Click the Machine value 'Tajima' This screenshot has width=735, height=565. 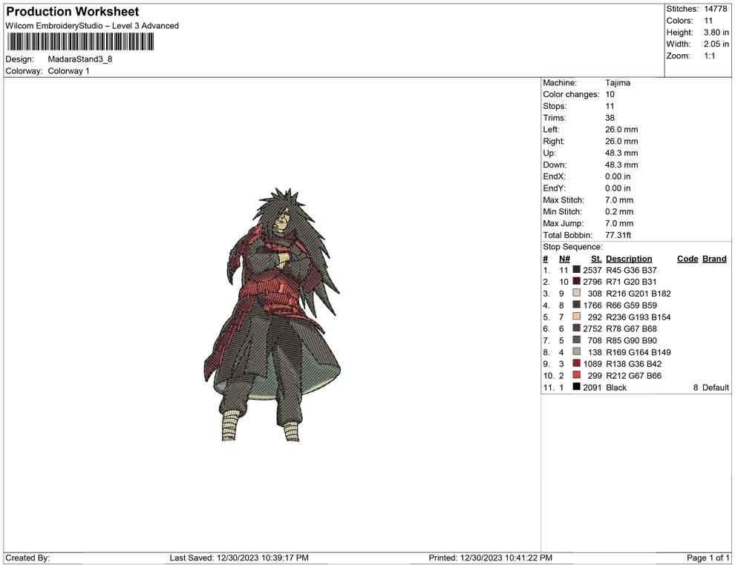click(x=618, y=83)
